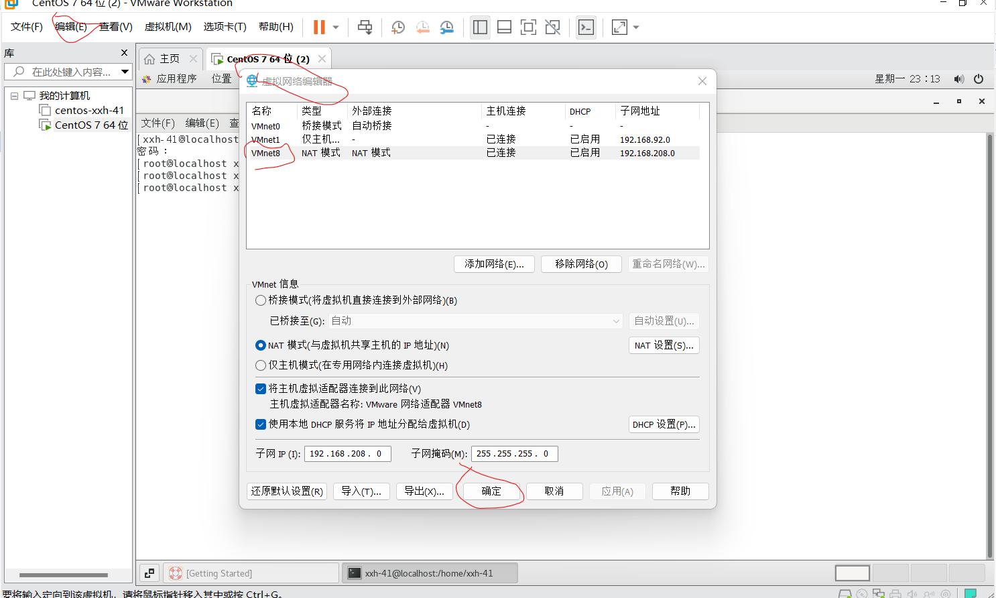996x598 pixels.
Task: Open the 帮助(H) menu in the menu bar
Action: [x=276, y=27]
